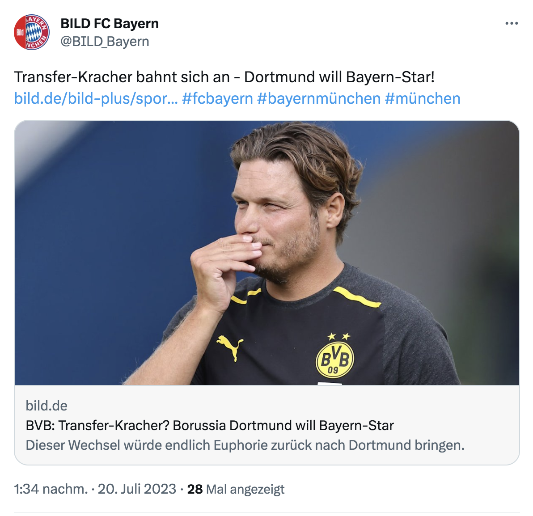Open the headline "BVB: Transfer-Kracher? Borussia Dortmund will Bayern-Star"
The height and width of the screenshot is (516, 533).
click(210, 425)
